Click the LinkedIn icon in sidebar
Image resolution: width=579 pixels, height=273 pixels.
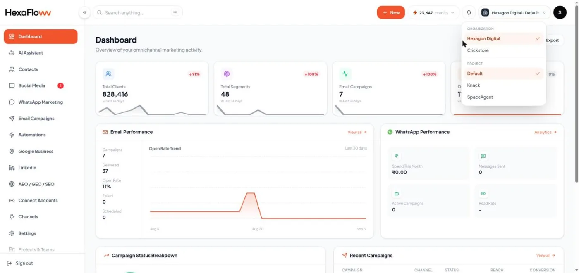coord(12,168)
